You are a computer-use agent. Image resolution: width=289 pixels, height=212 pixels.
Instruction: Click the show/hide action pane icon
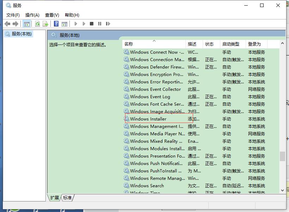64,24
